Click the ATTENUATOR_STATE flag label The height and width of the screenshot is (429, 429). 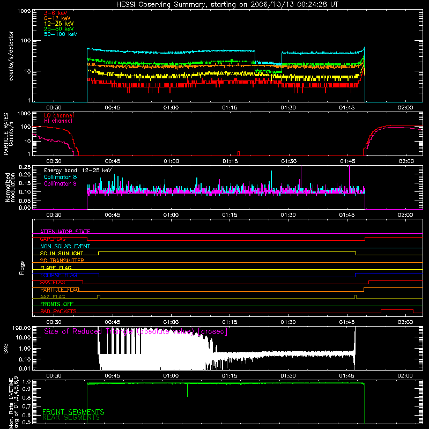tap(65, 232)
